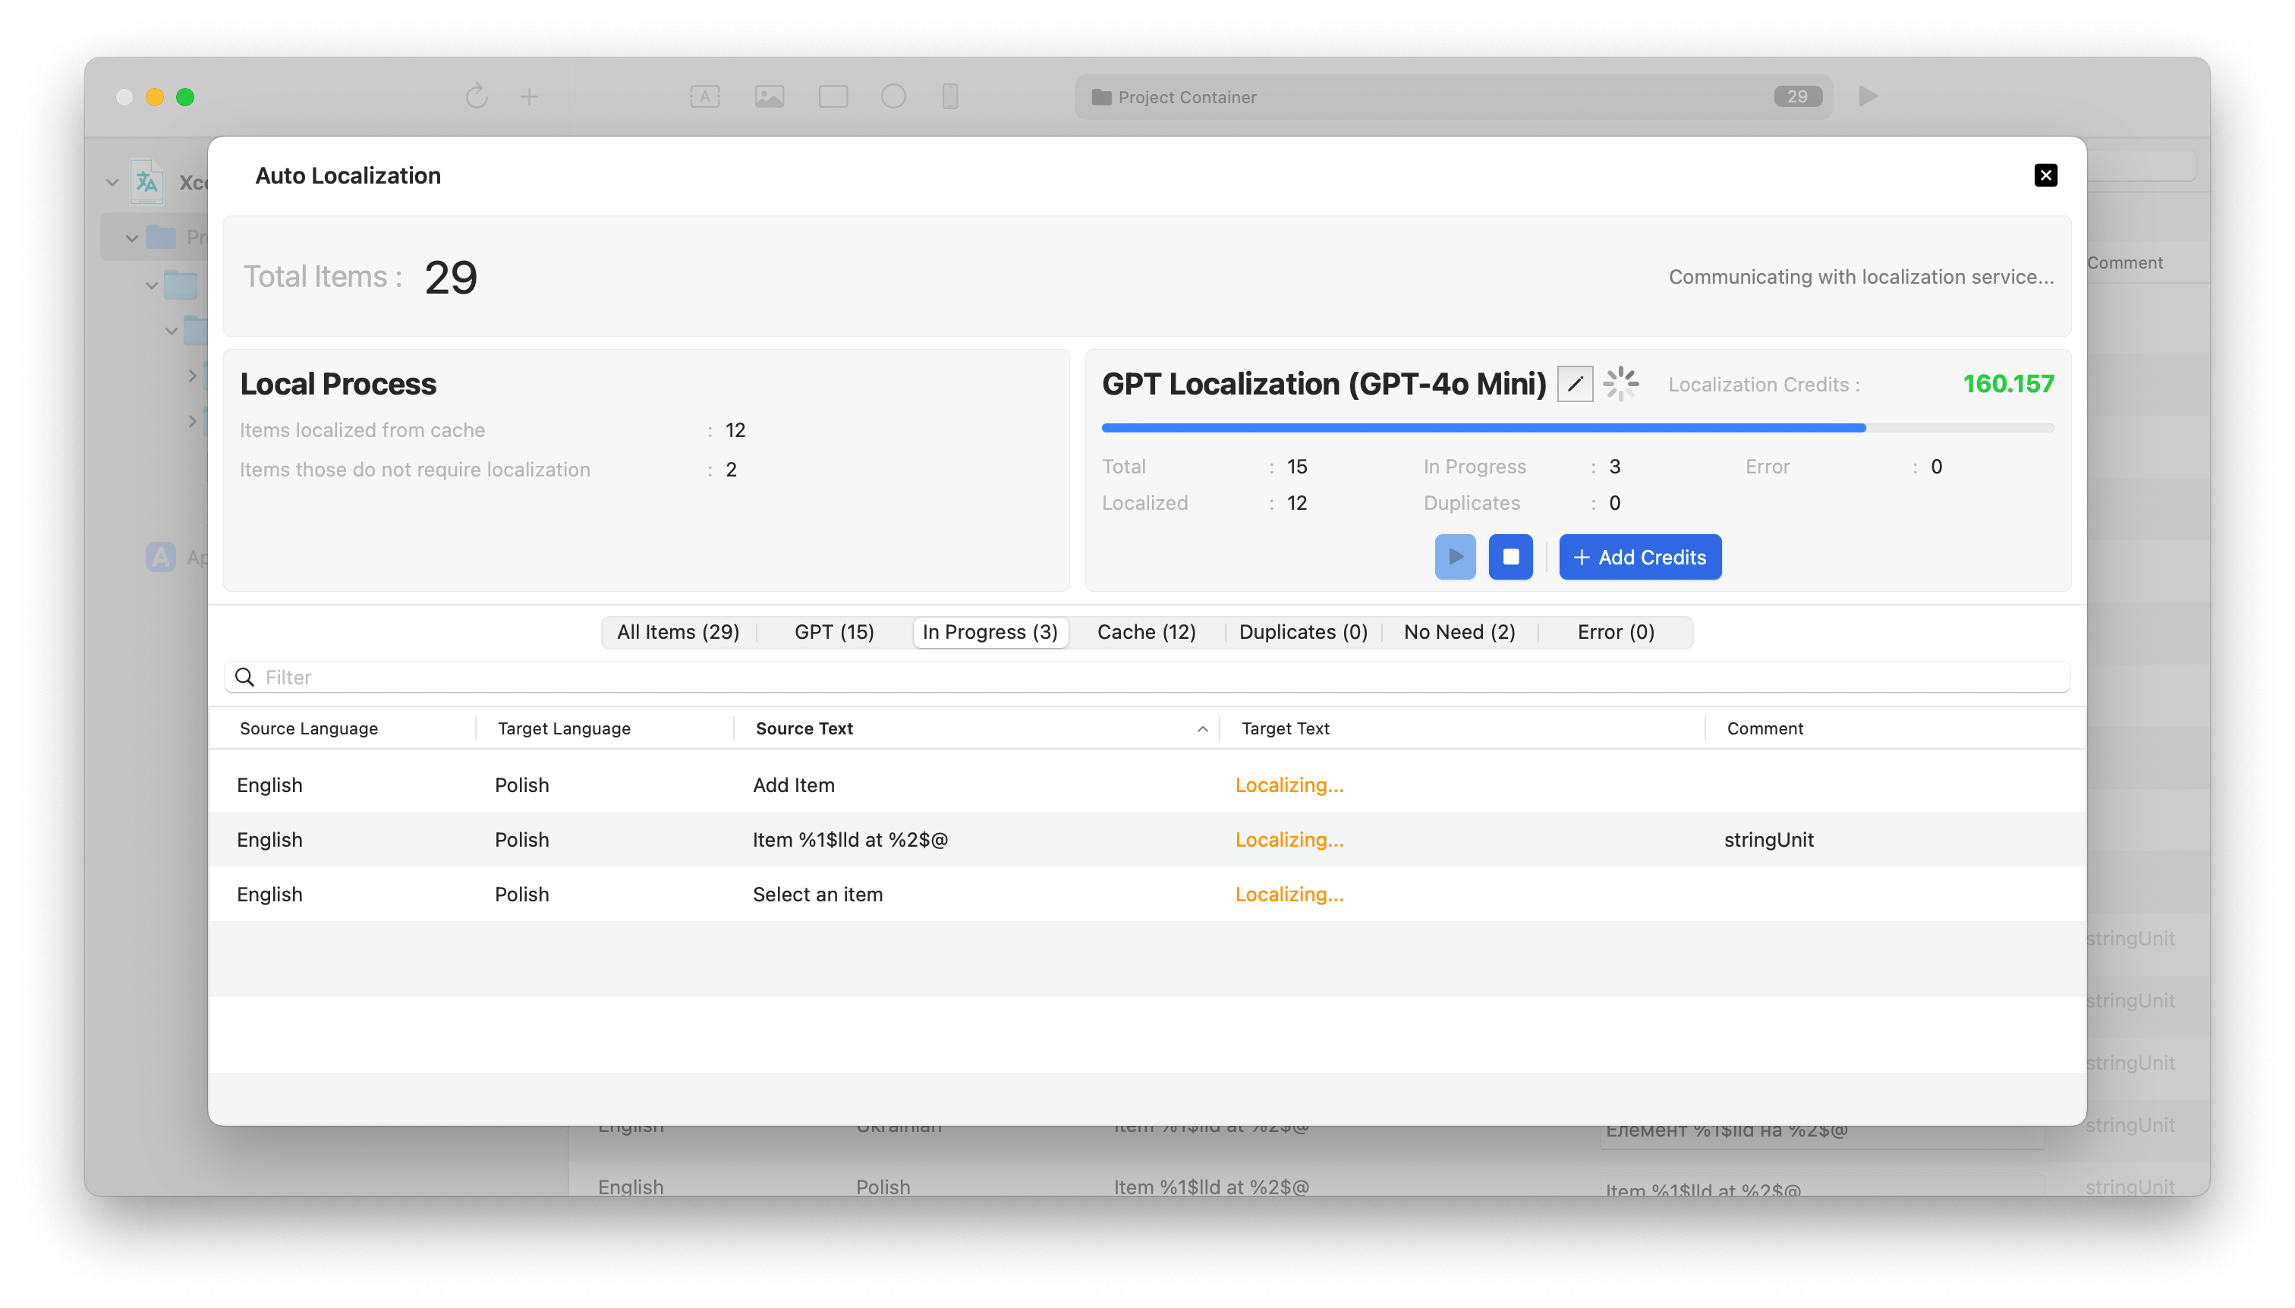2295x1308 pixels.
Task: Click the phone device icon in toolbar
Action: (x=950, y=96)
